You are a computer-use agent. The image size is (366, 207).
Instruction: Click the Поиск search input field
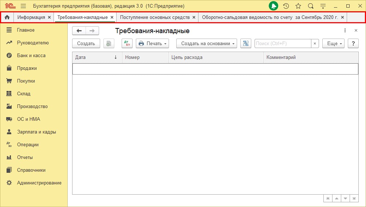coord(283,43)
